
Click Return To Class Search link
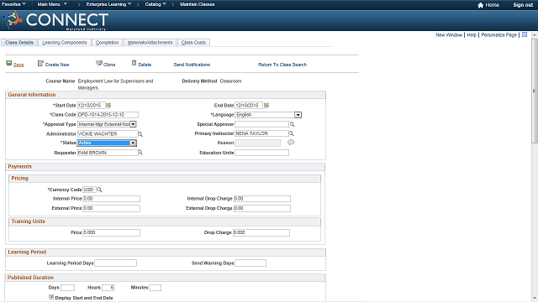pos(282,65)
